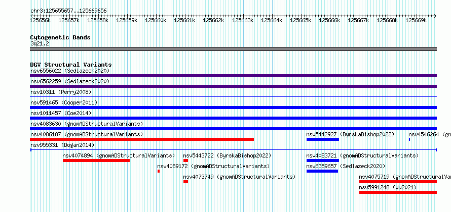
Task: Click the 125666k ruler tick label
Action: click(x=329, y=20)
